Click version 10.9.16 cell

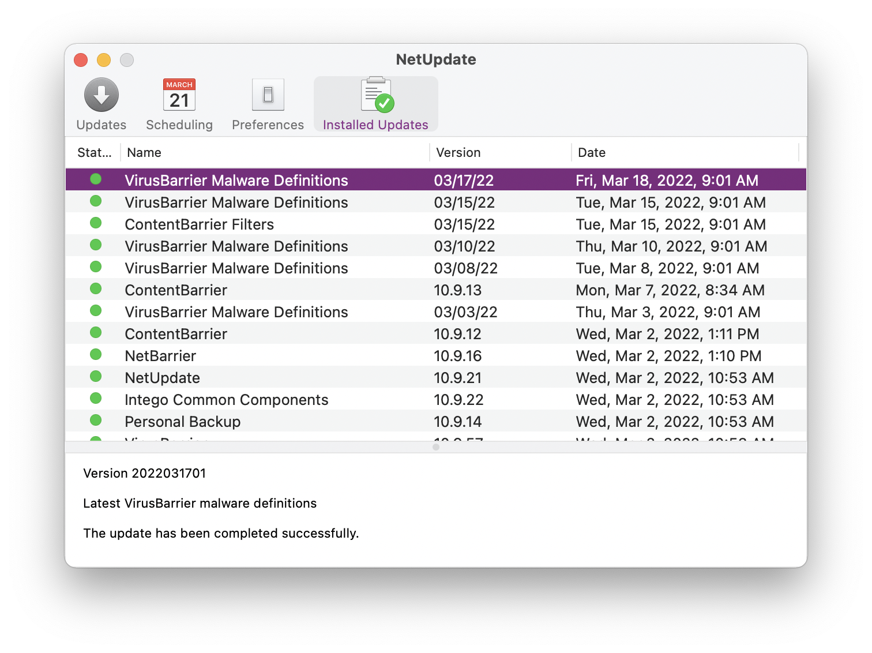coord(458,356)
